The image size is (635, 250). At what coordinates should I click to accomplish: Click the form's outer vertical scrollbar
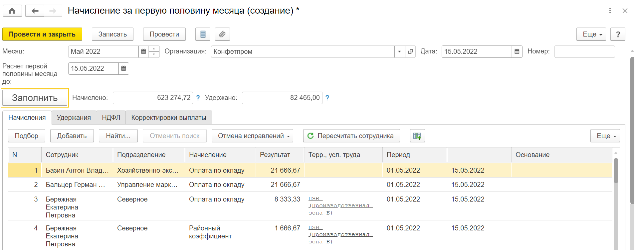coord(632,130)
